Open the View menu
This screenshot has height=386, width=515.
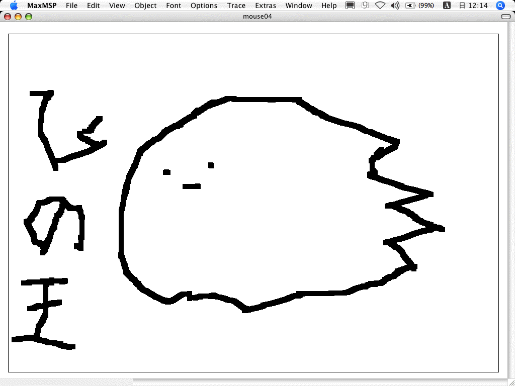(x=117, y=6)
